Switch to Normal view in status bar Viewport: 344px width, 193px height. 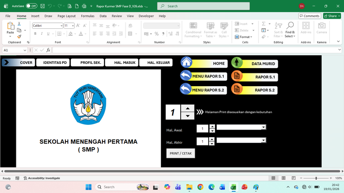pyautogui.click(x=273, y=178)
